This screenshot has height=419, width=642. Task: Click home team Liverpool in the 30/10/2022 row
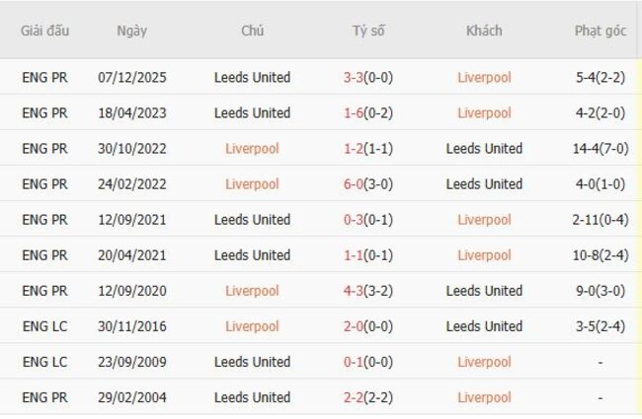point(252,149)
